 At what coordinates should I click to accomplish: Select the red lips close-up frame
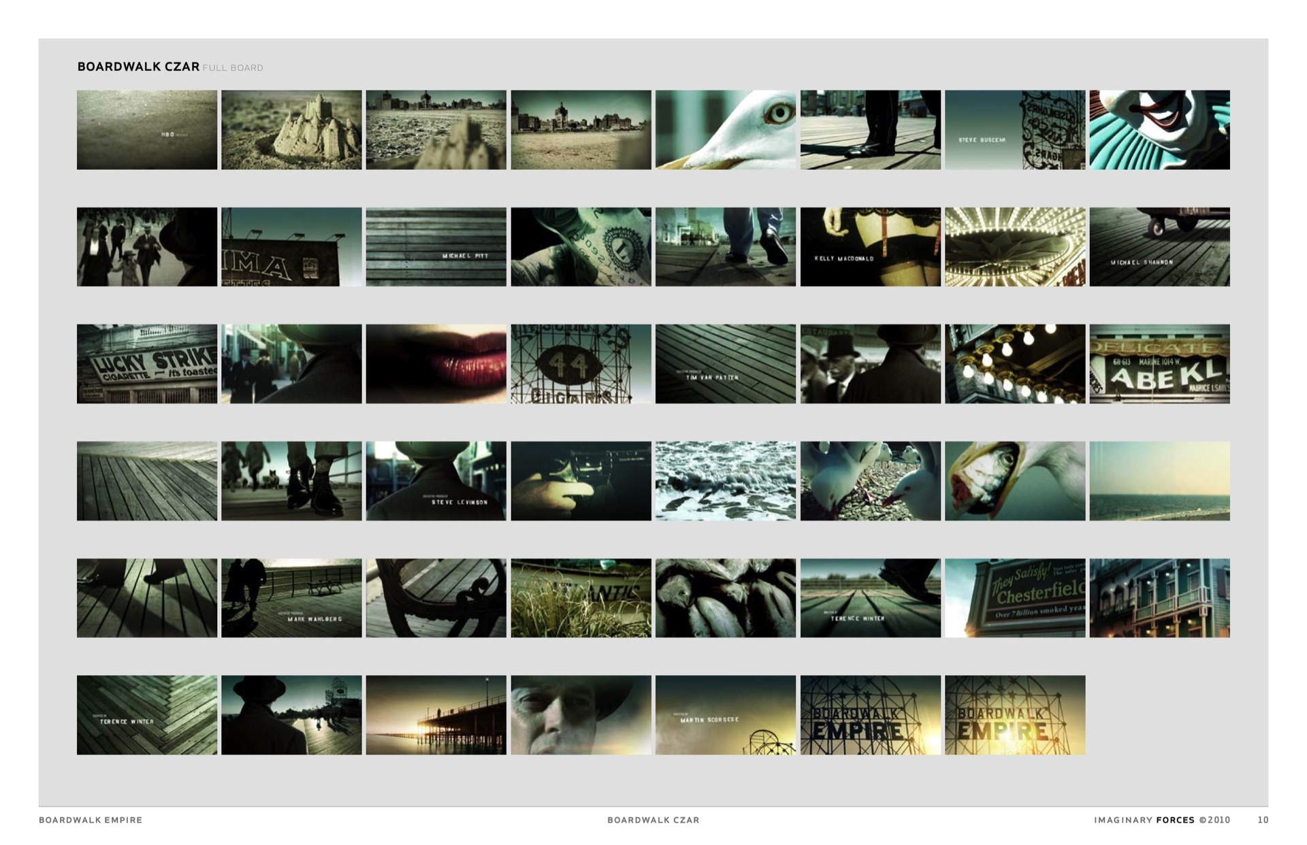click(436, 363)
